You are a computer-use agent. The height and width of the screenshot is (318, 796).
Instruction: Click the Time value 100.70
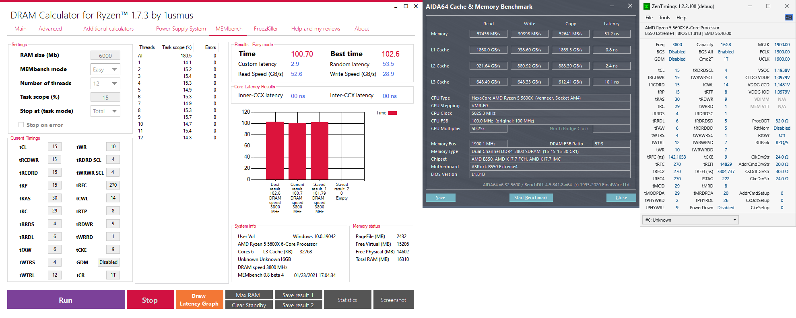coord(302,54)
